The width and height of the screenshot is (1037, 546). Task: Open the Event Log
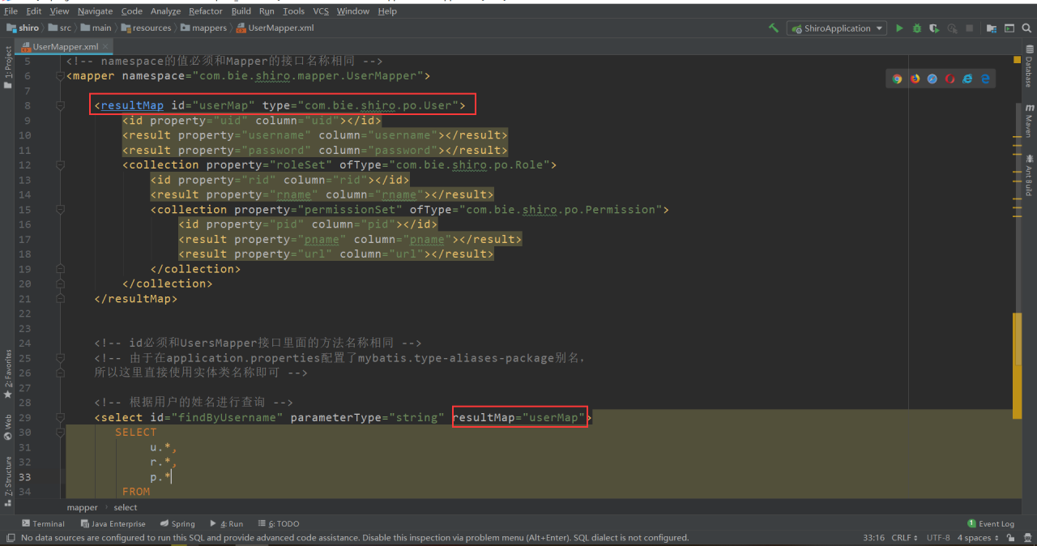(991, 524)
